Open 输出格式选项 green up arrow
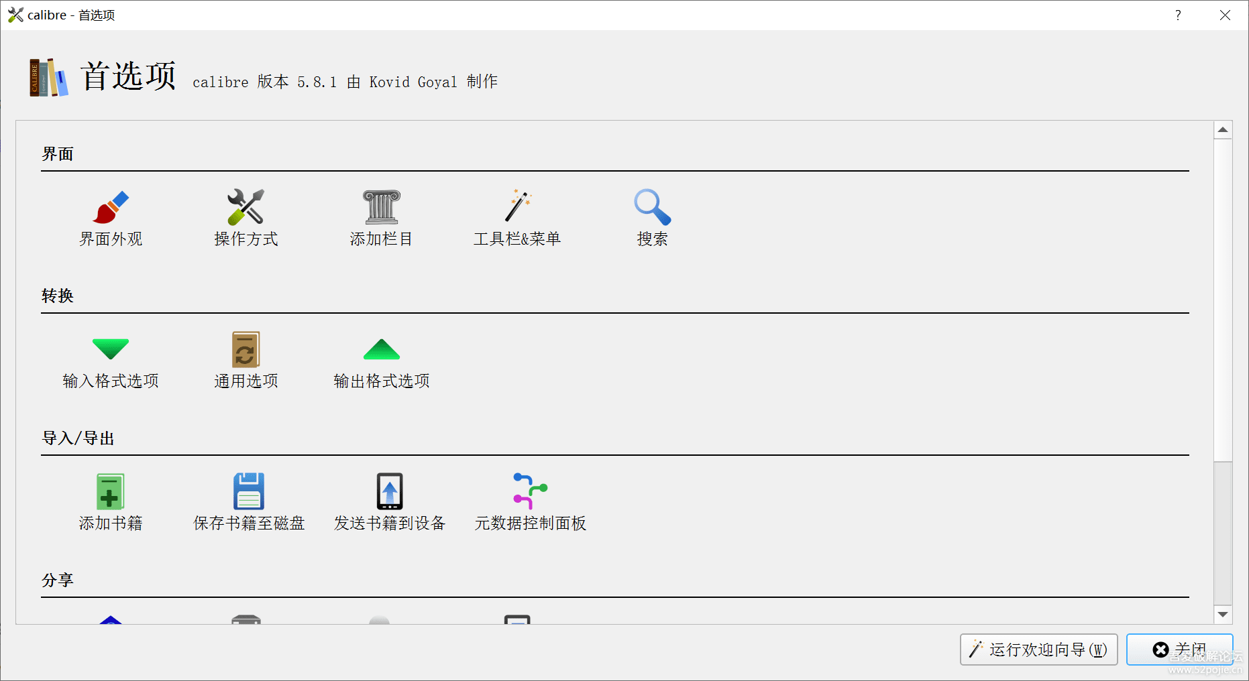This screenshot has height=681, width=1249. coord(381,350)
